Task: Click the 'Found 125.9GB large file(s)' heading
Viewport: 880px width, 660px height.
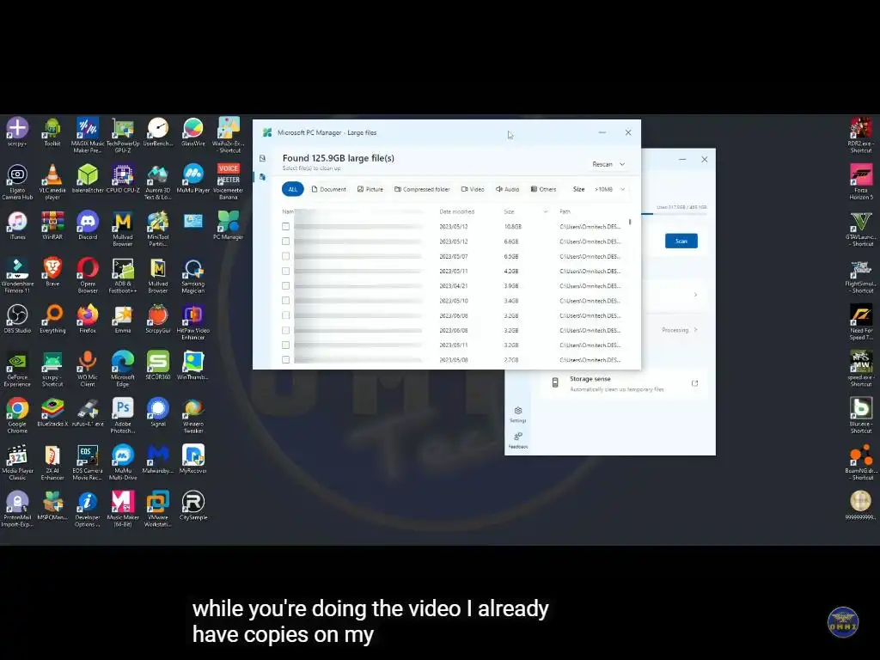Action: pyautogui.click(x=339, y=158)
